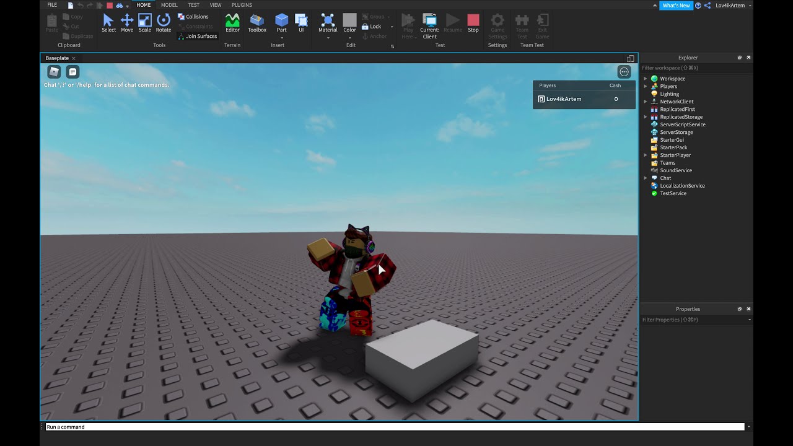Switch to the VIEW ribbon tab
793x446 pixels.
tap(216, 5)
